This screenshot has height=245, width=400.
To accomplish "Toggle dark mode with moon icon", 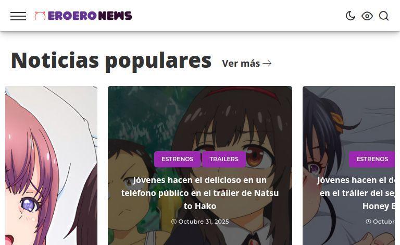I will tap(350, 16).
